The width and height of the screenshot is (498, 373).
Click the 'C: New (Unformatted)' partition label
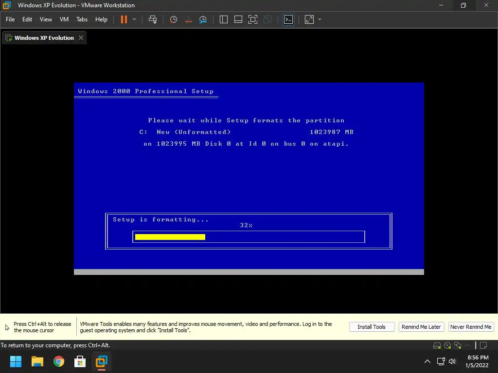(185, 132)
